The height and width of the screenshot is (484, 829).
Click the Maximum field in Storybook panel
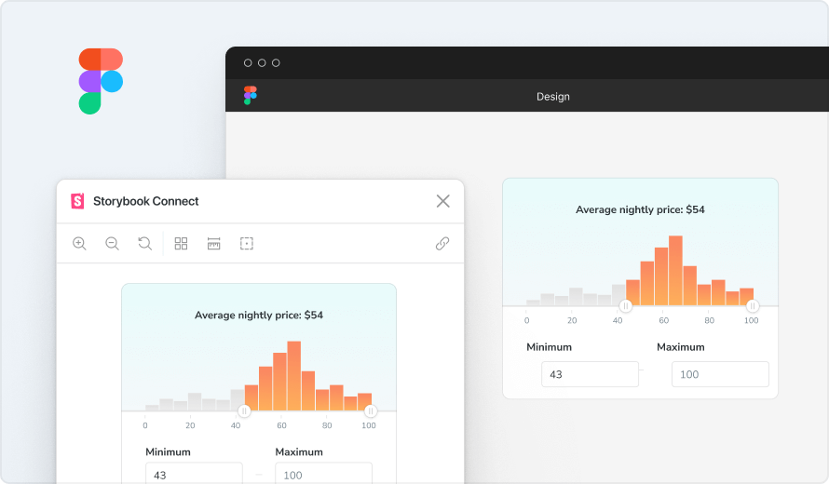[323, 474]
